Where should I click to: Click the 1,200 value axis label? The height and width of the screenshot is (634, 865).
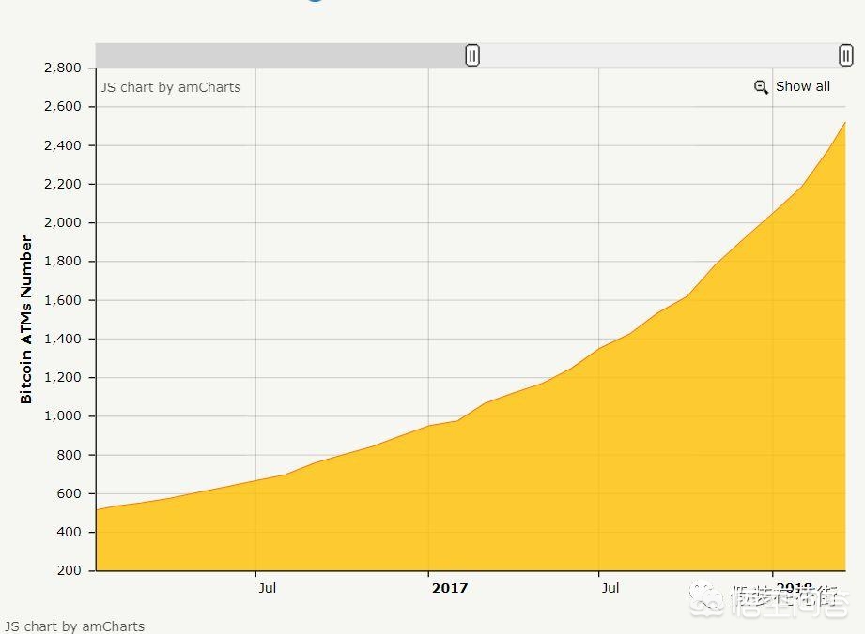[x=62, y=377]
